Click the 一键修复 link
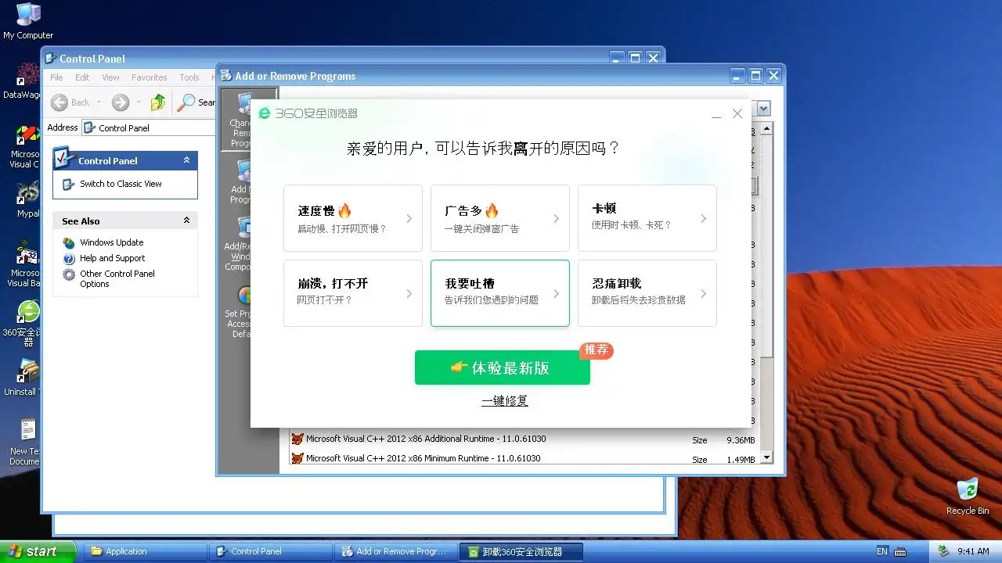Image resolution: width=1002 pixels, height=563 pixels. click(x=505, y=401)
